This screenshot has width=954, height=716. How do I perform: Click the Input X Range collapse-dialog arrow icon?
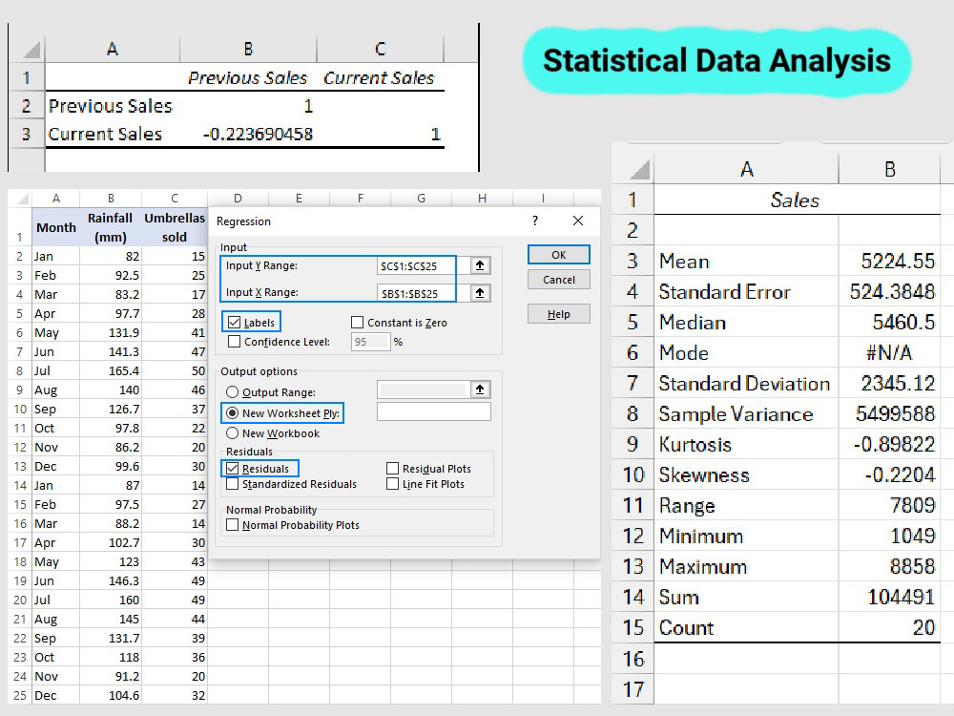click(480, 293)
